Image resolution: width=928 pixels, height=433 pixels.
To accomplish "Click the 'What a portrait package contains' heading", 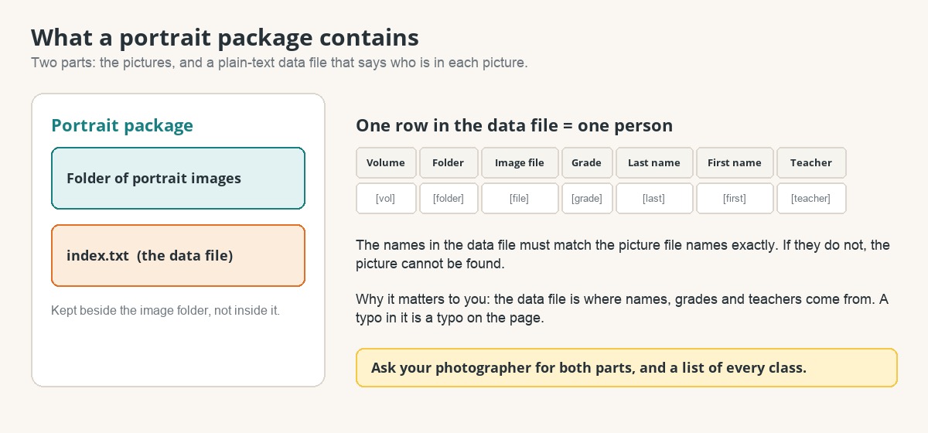I will point(224,37).
